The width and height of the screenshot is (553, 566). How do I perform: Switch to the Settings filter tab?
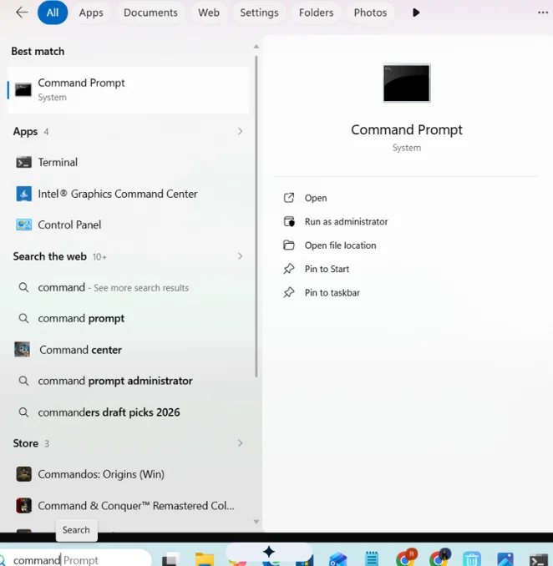(259, 13)
